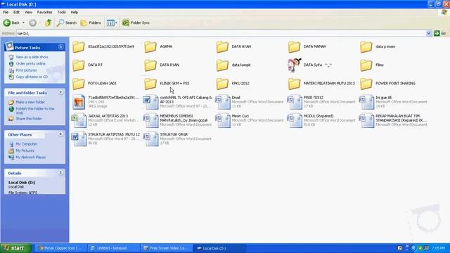Collapse the Picture Tasks panel
Image resolution: width=450 pixels, height=253 pixels.
[60, 47]
